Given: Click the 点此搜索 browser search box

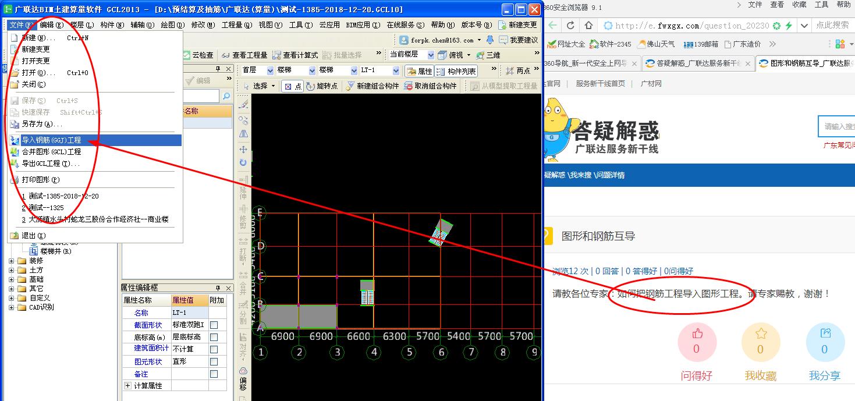Looking at the screenshot, I should coord(832,25).
